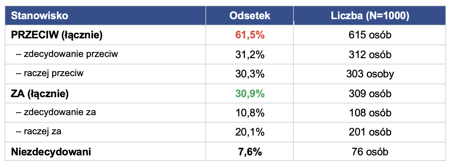Click the zdecydowanie przeciw row label

[67, 54]
